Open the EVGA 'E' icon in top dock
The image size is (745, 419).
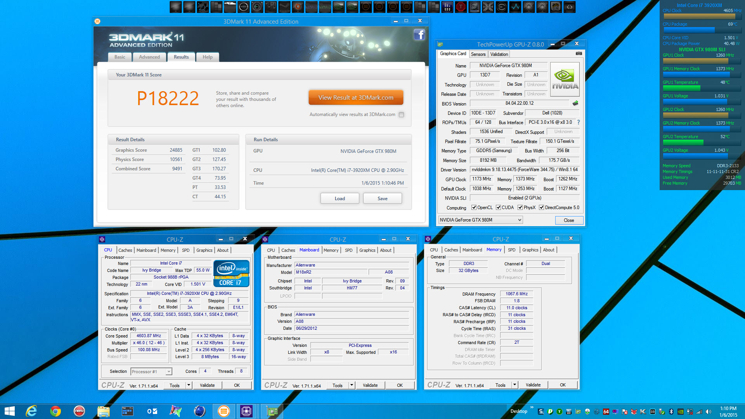501,7
